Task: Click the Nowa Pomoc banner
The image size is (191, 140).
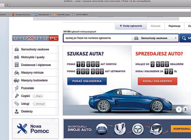Action: point(35,129)
